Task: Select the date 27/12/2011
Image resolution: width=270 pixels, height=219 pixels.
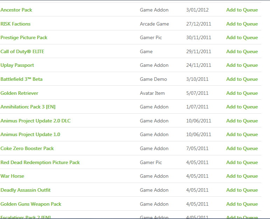Action: coord(199,24)
